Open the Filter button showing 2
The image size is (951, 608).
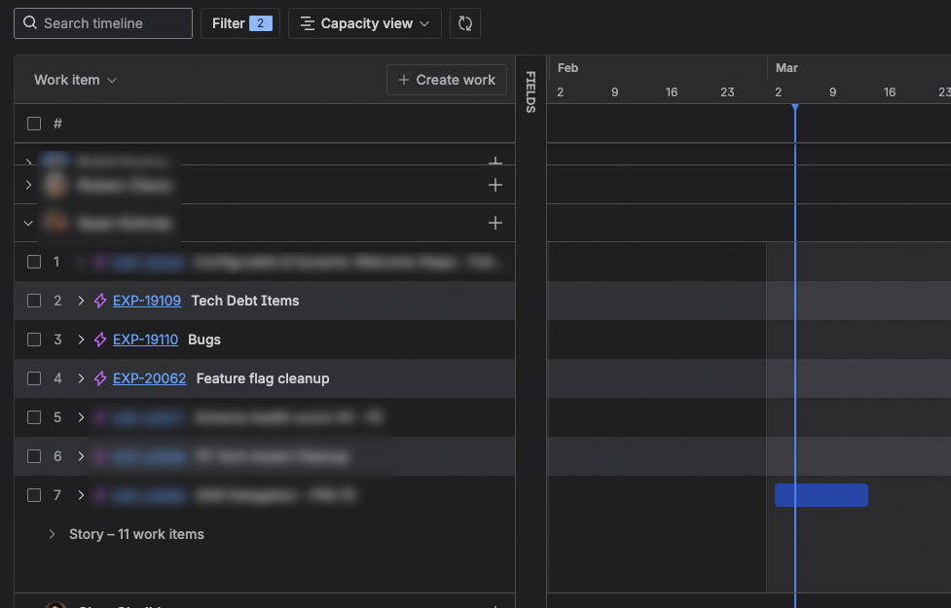pyautogui.click(x=240, y=23)
